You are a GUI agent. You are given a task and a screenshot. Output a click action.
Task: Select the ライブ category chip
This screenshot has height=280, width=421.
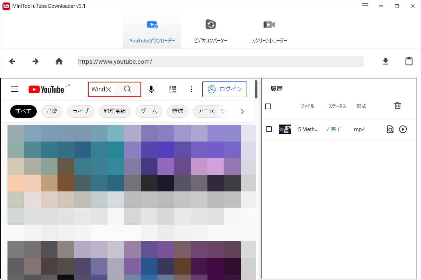tap(81, 111)
